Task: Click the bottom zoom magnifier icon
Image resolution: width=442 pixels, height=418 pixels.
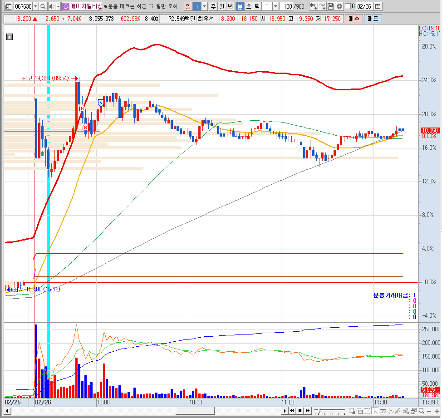Action: [x=422, y=411]
